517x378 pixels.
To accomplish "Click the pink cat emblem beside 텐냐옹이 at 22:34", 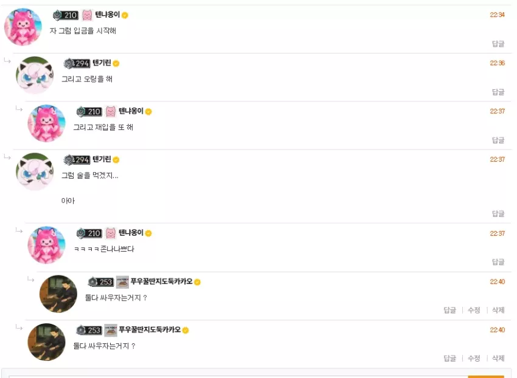I will point(87,15).
